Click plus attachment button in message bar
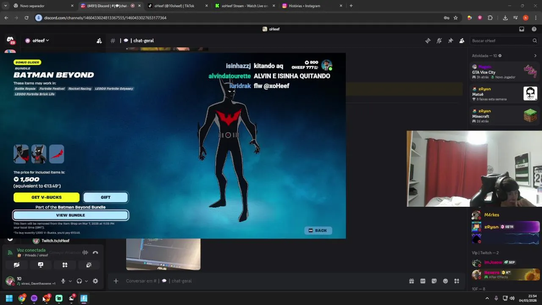Viewport: 542px width, 305px height. 116,281
